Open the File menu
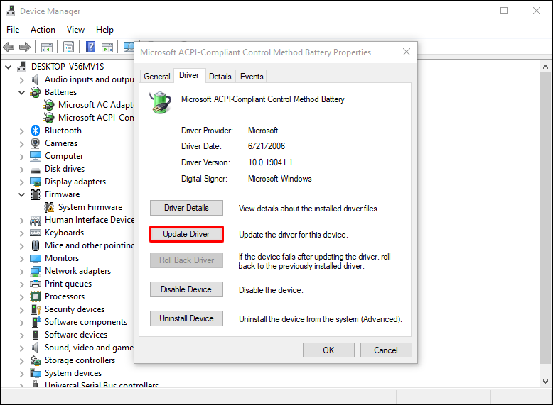The height and width of the screenshot is (405, 553). click(x=13, y=30)
